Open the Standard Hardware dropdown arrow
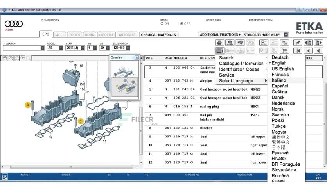Viewport: 327px width, 189px height. [286, 35]
